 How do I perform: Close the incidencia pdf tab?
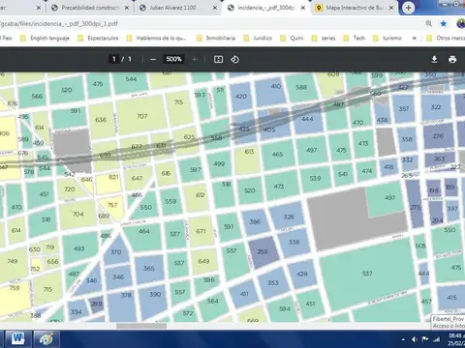pos(303,8)
